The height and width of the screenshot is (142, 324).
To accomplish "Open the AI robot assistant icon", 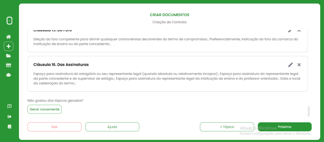I will (x=9, y=75).
